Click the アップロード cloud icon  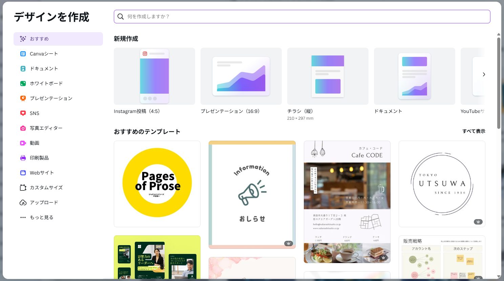23,203
